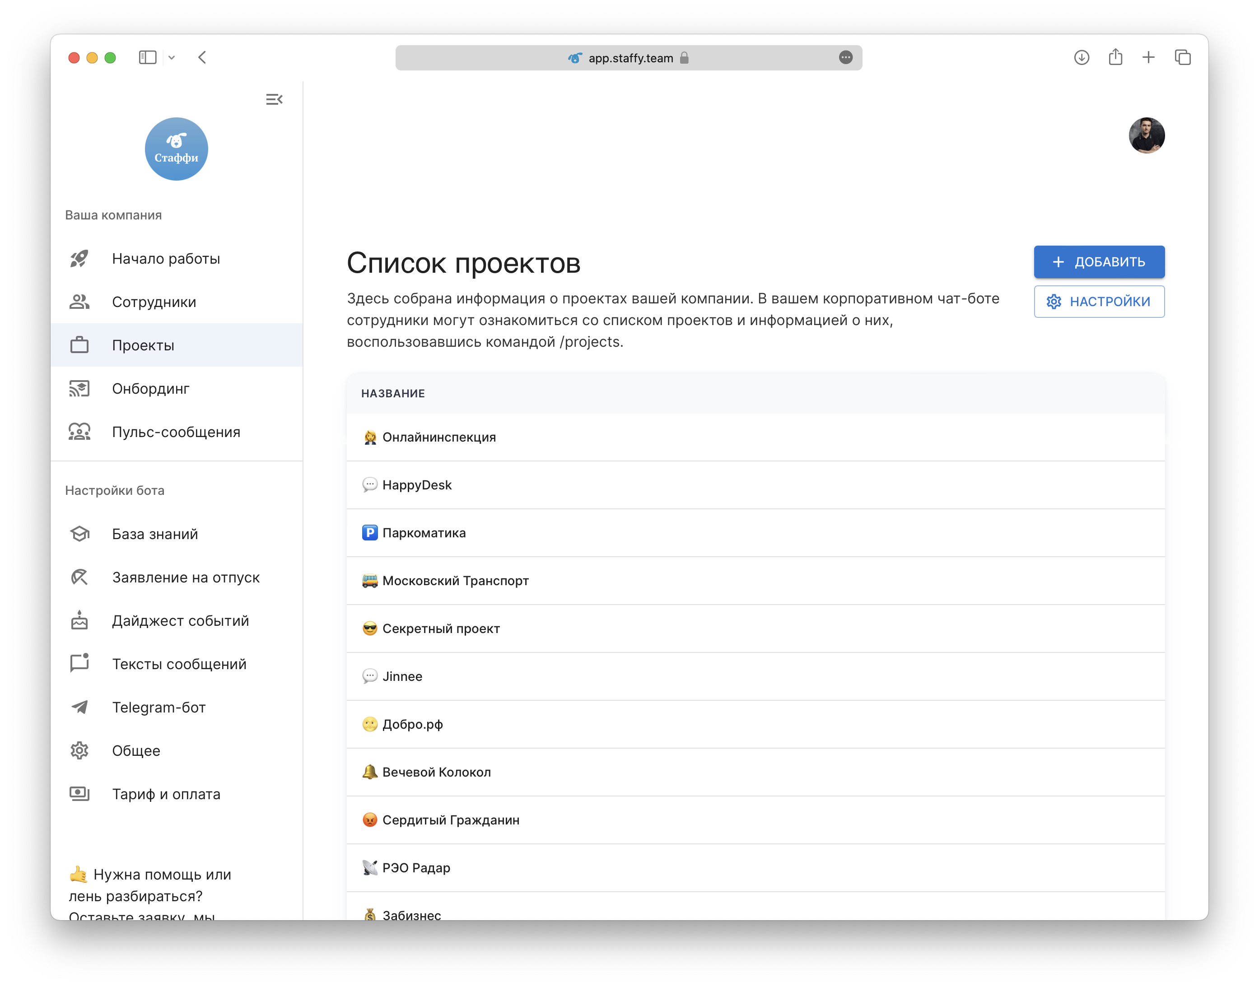Click the page options ellipsis in the address bar

[845, 57]
